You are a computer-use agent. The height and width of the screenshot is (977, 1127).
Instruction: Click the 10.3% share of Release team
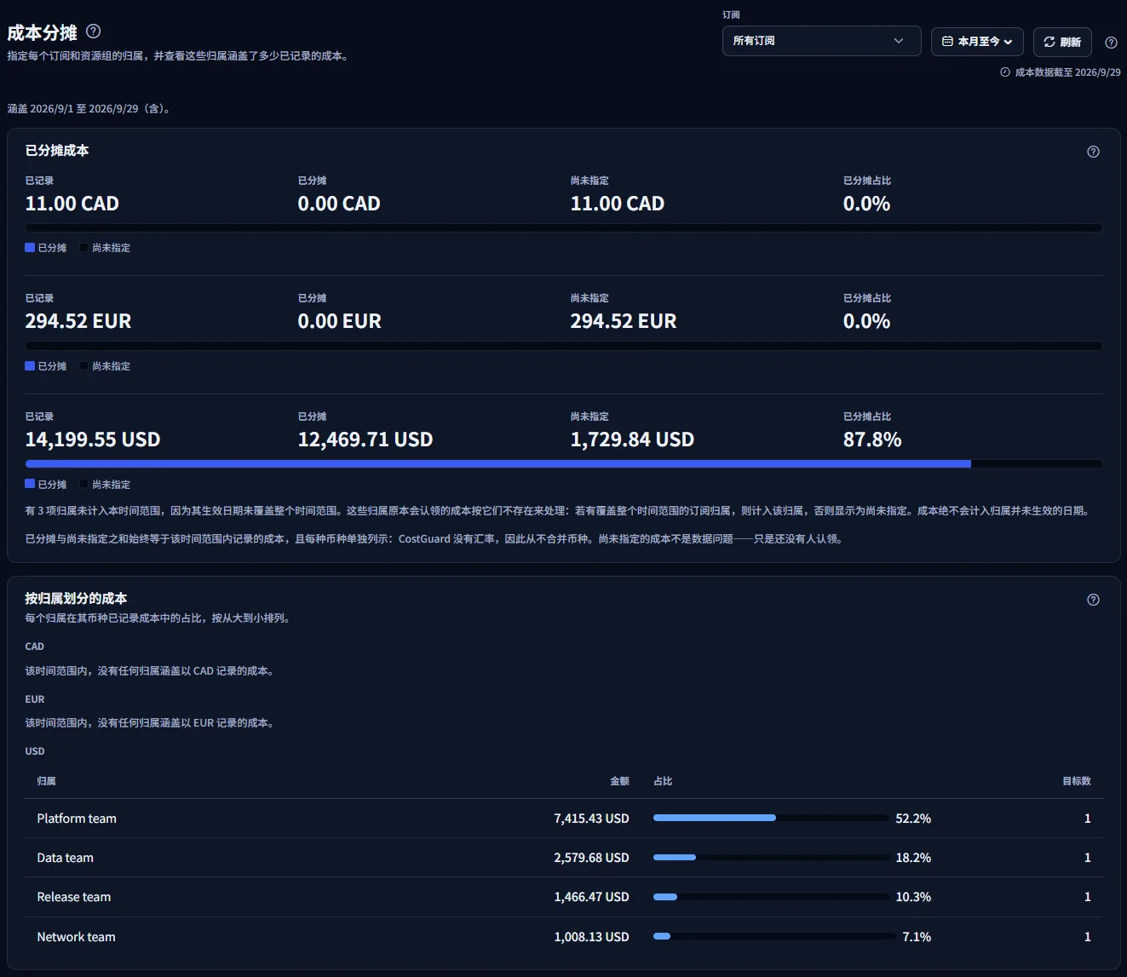tap(913, 897)
